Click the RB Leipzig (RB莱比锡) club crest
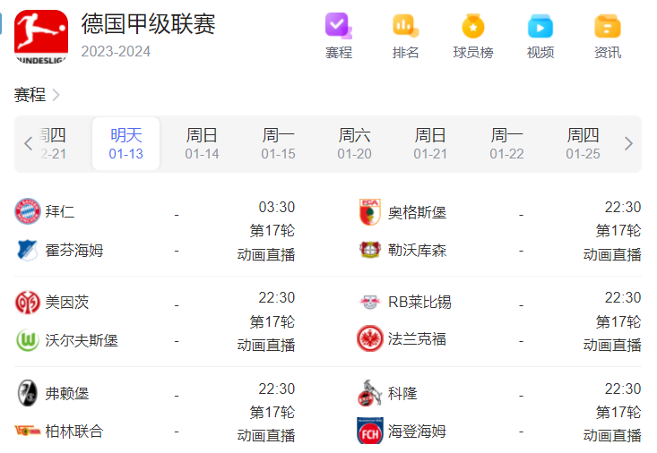Image resolution: width=657 pixels, height=453 pixels. click(x=370, y=302)
